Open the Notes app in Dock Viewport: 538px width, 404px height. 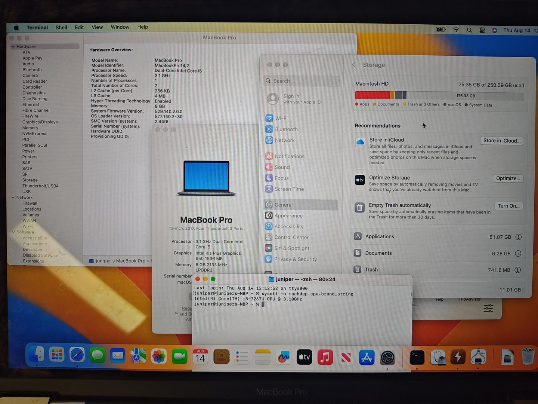tap(263, 357)
